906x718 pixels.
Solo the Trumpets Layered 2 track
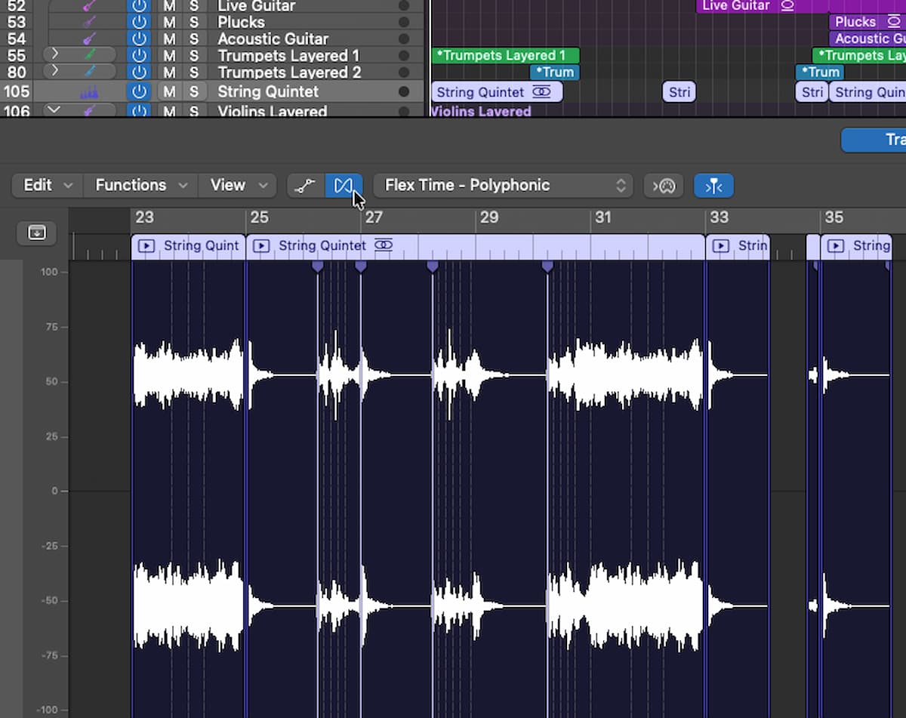(x=194, y=72)
